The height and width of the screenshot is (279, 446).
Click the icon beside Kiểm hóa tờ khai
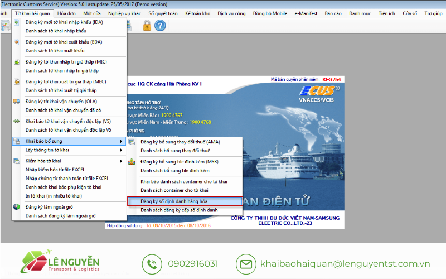pos(17,161)
